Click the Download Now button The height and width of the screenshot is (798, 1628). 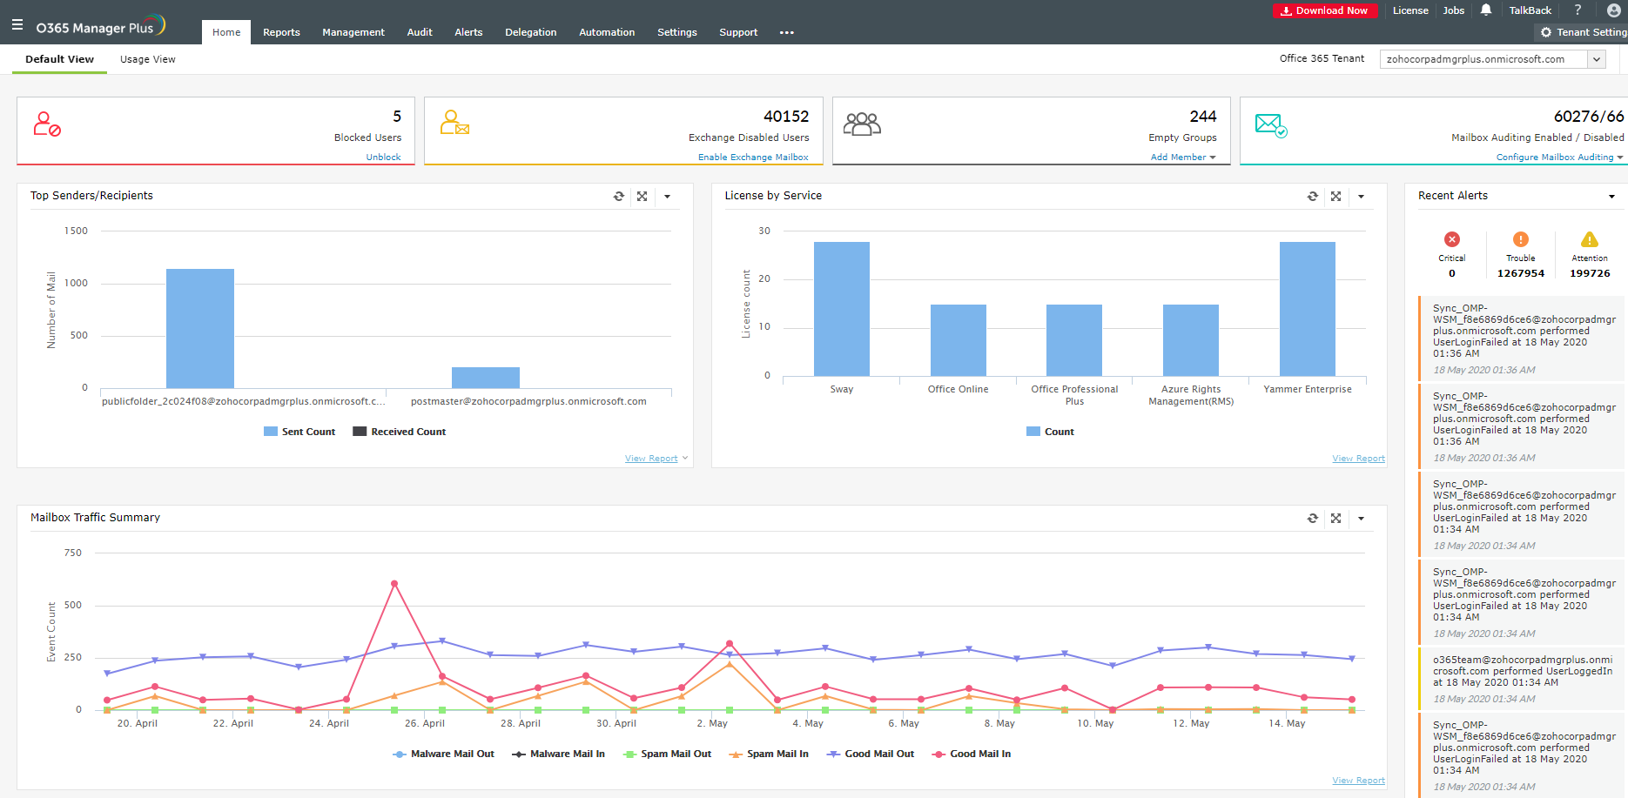tap(1324, 10)
